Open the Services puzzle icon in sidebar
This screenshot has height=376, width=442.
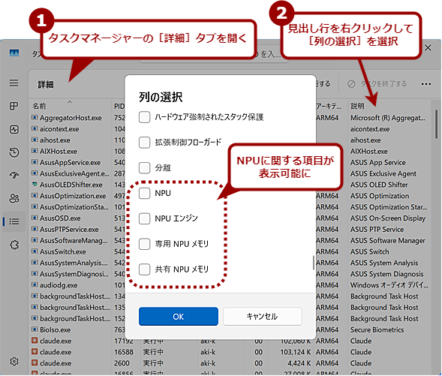(x=14, y=245)
